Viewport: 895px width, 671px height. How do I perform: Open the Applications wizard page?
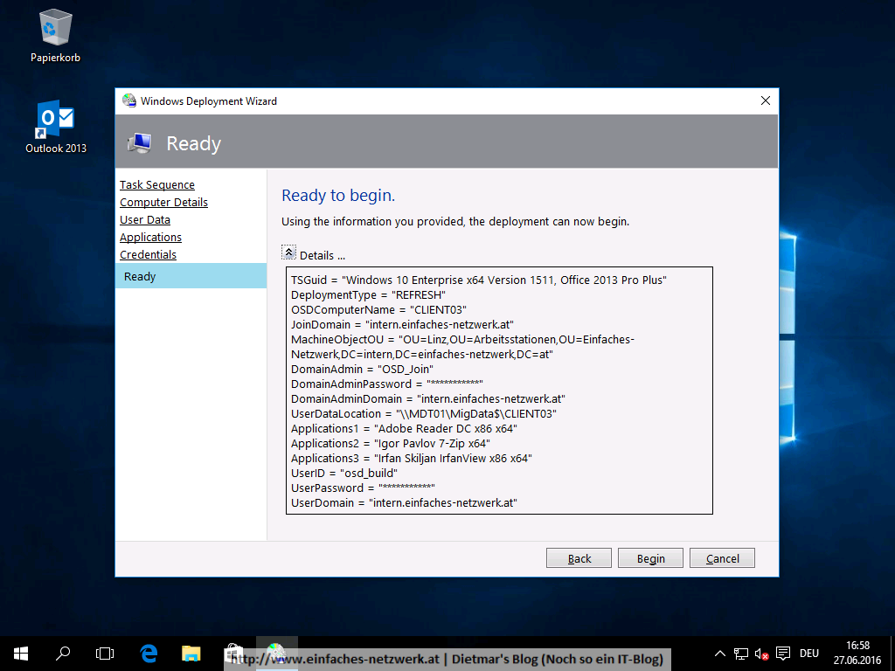[x=150, y=238]
